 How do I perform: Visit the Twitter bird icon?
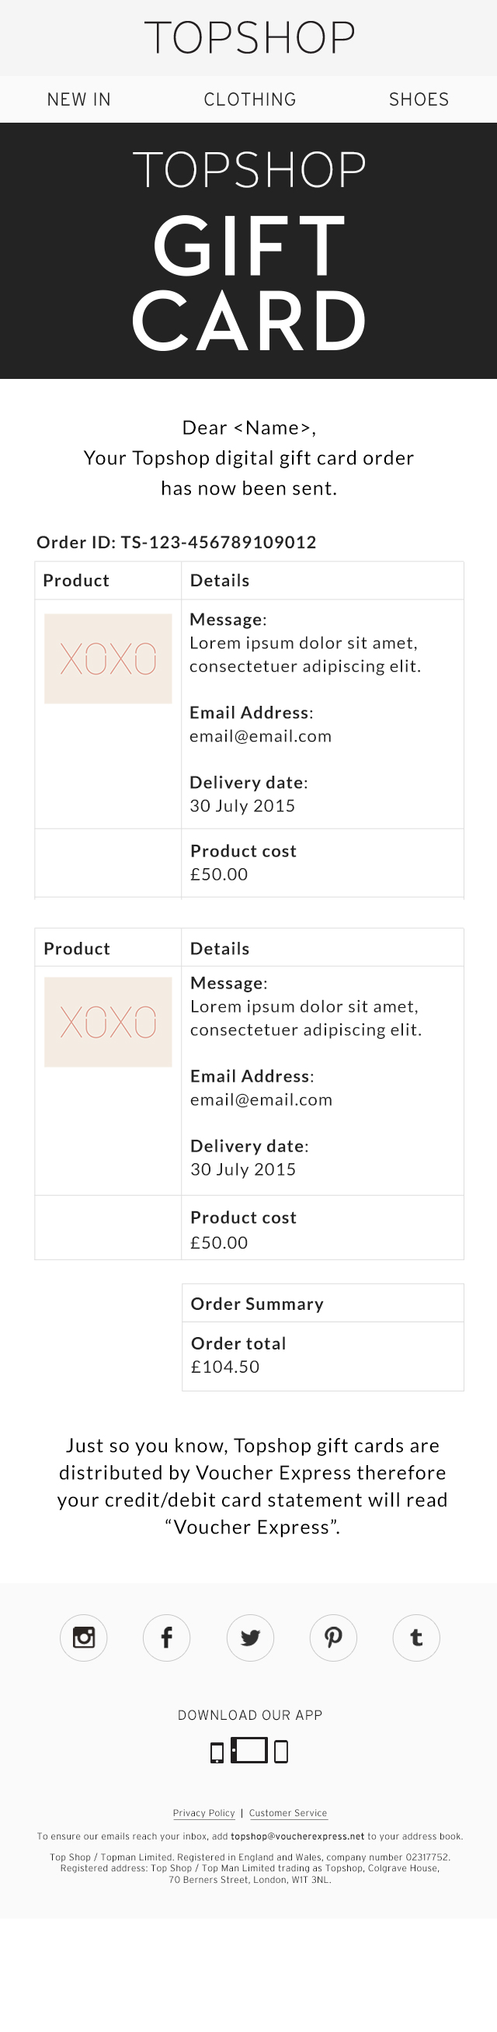pos(250,1637)
